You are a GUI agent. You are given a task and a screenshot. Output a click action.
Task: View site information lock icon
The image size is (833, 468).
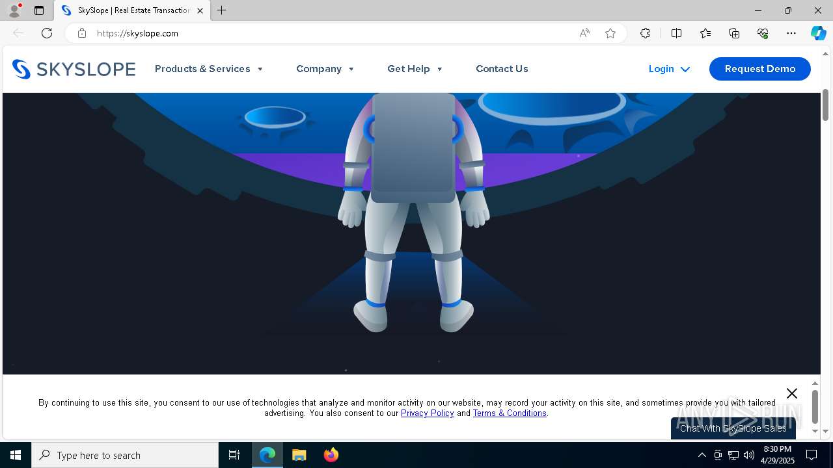pyautogui.click(x=82, y=33)
